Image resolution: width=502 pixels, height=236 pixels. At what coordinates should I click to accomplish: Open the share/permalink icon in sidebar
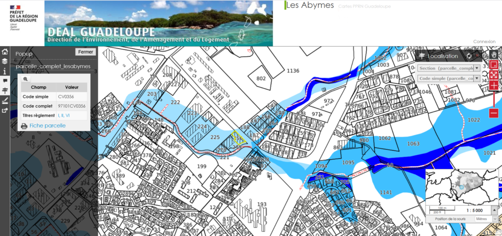(5, 111)
